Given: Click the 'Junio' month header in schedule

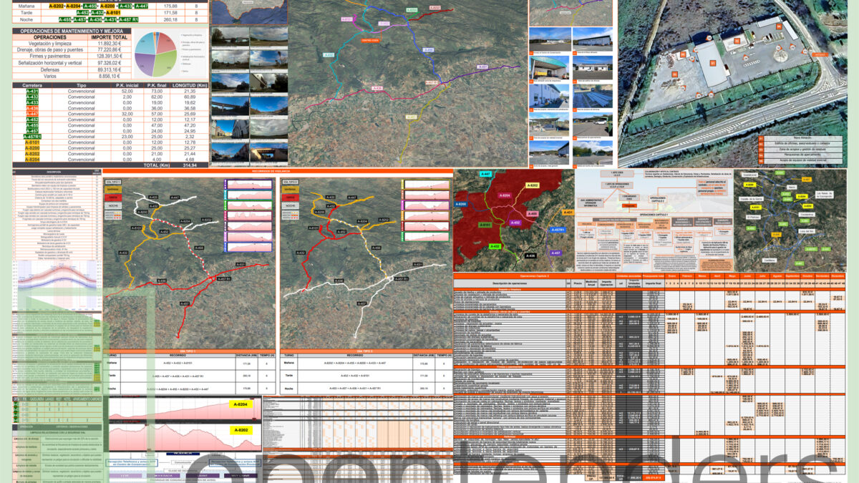Looking at the screenshot, I should pos(747,275).
